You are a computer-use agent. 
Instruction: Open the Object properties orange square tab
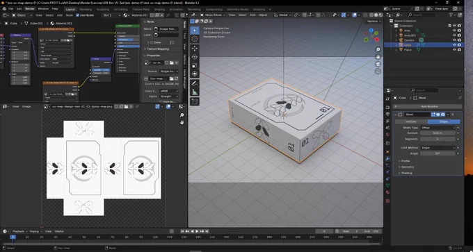point(387,151)
